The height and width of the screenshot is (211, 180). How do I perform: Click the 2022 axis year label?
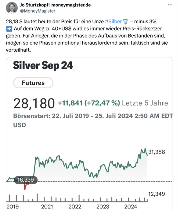pyautogui.click(x=75, y=206)
